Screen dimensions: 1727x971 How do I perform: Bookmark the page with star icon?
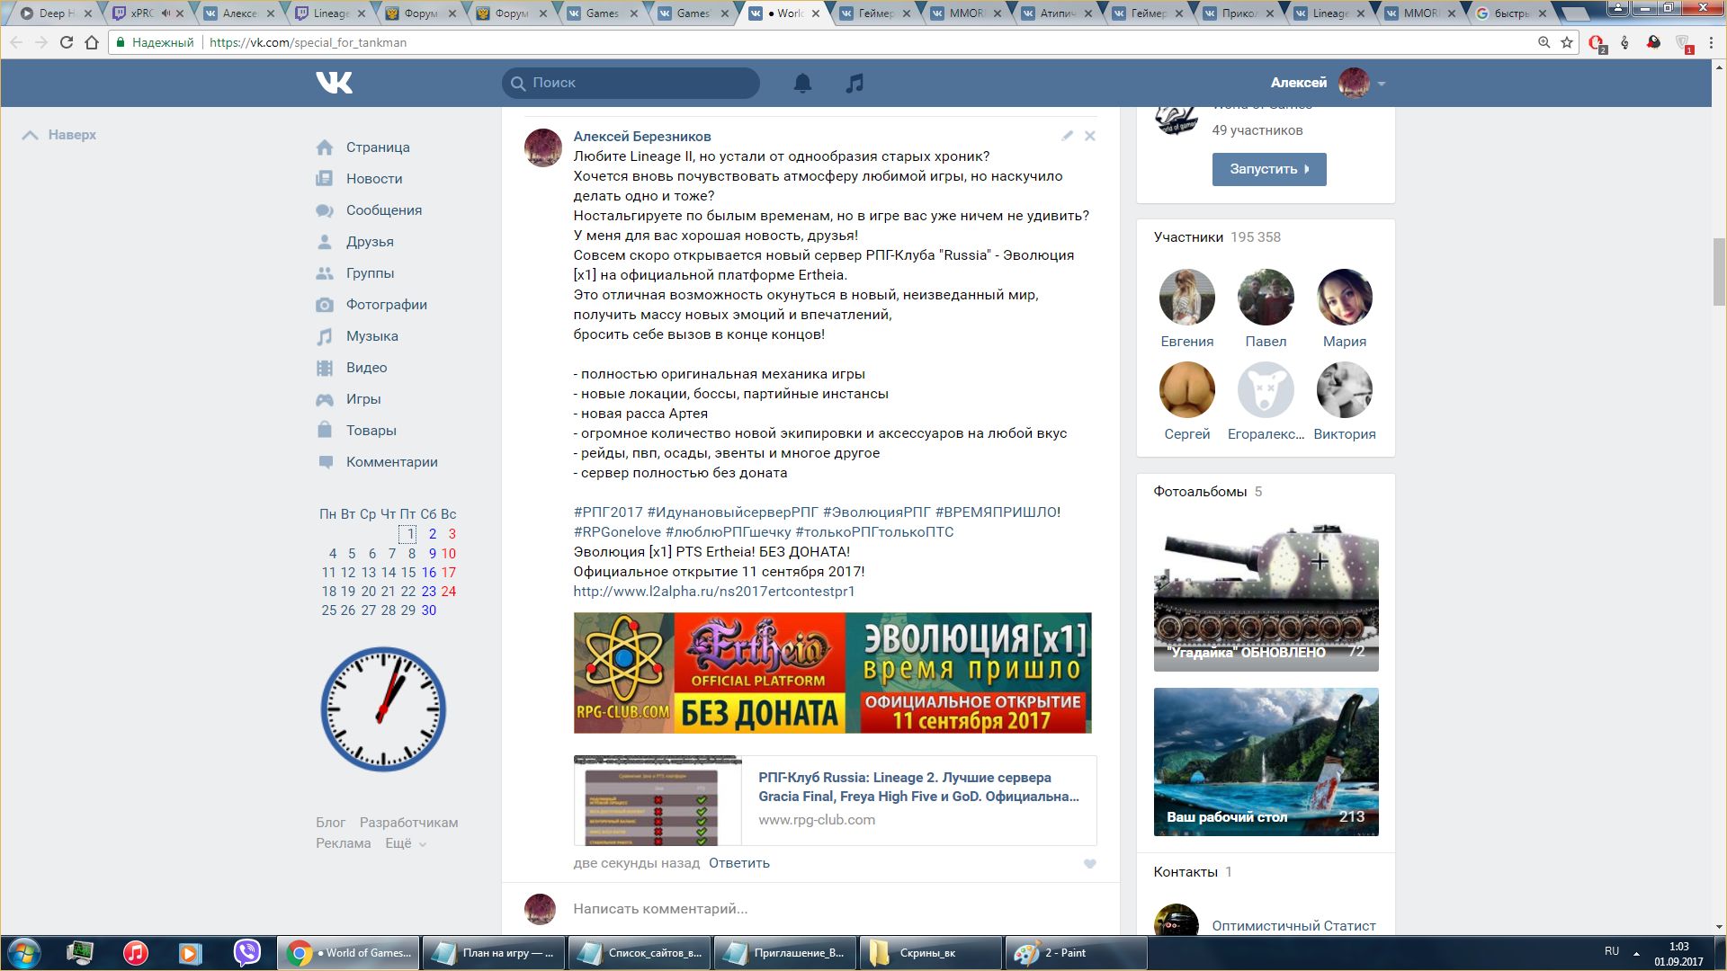(1567, 42)
